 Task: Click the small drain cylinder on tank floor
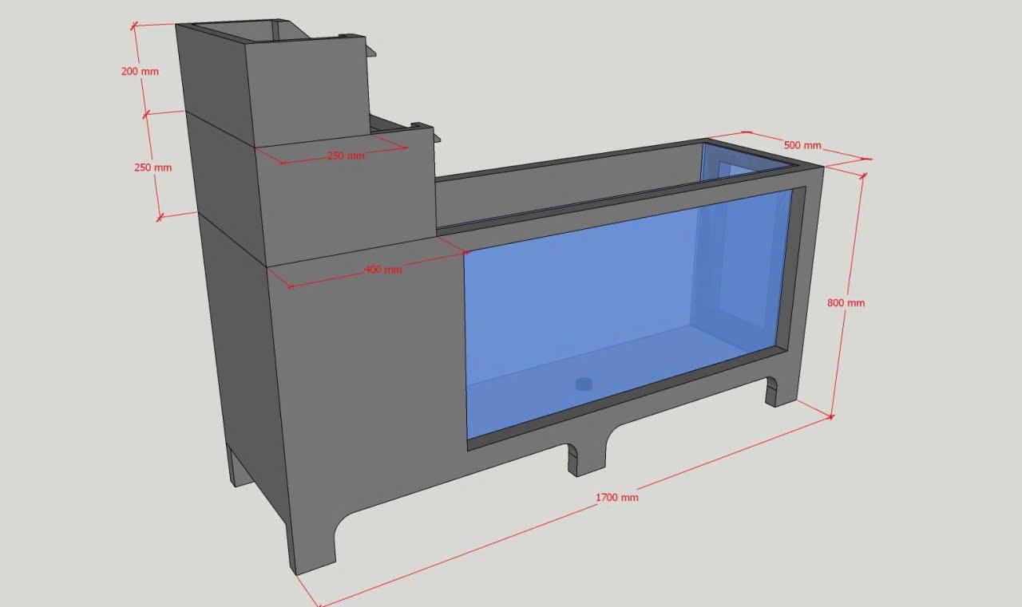(584, 384)
